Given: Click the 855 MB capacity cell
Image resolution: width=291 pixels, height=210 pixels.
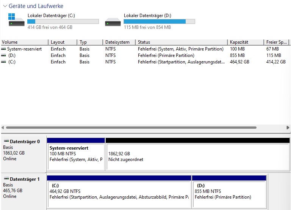Looking at the screenshot, I should [237, 55].
